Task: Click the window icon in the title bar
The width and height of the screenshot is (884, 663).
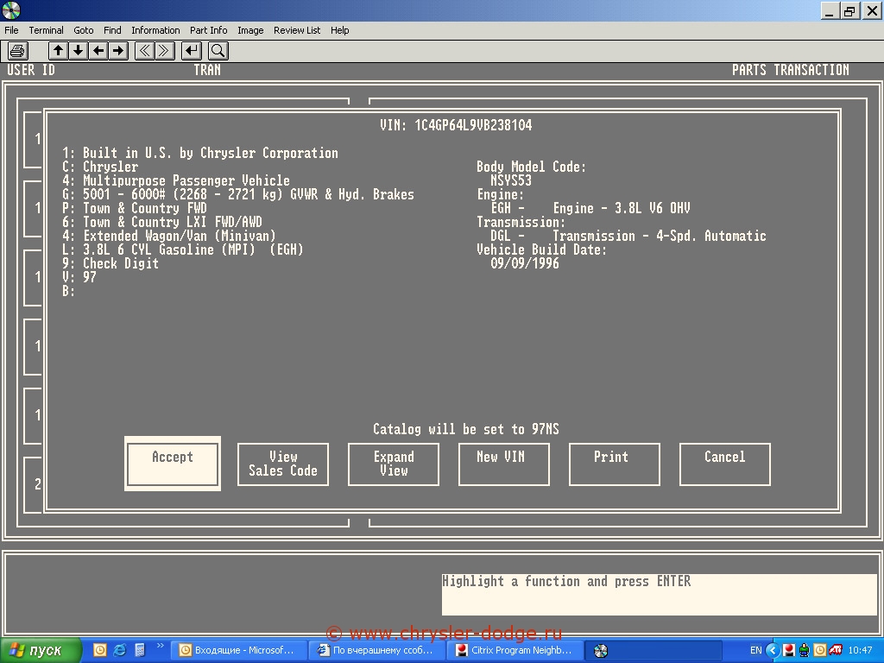Action: (x=11, y=10)
